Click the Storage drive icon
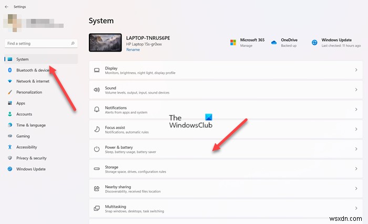 97,169
